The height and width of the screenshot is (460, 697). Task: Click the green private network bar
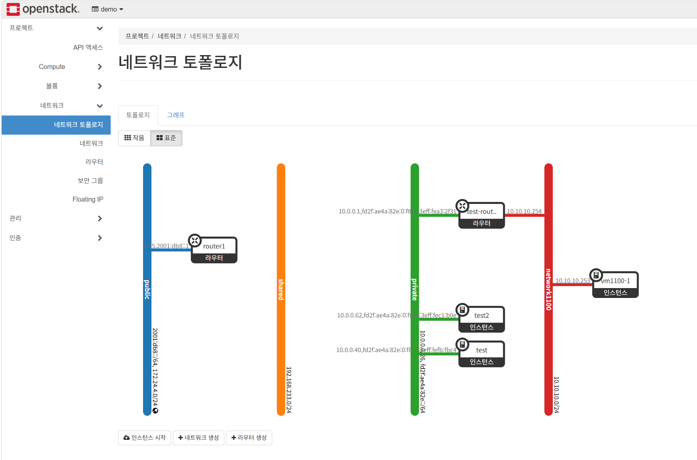pos(415,289)
